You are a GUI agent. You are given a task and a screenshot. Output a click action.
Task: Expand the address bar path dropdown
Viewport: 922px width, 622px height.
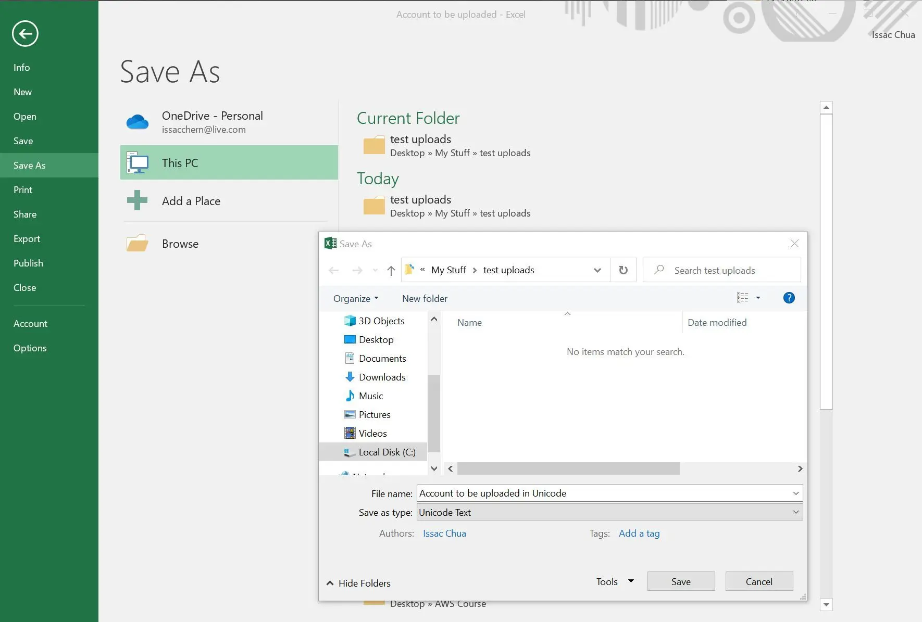pos(597,270)
